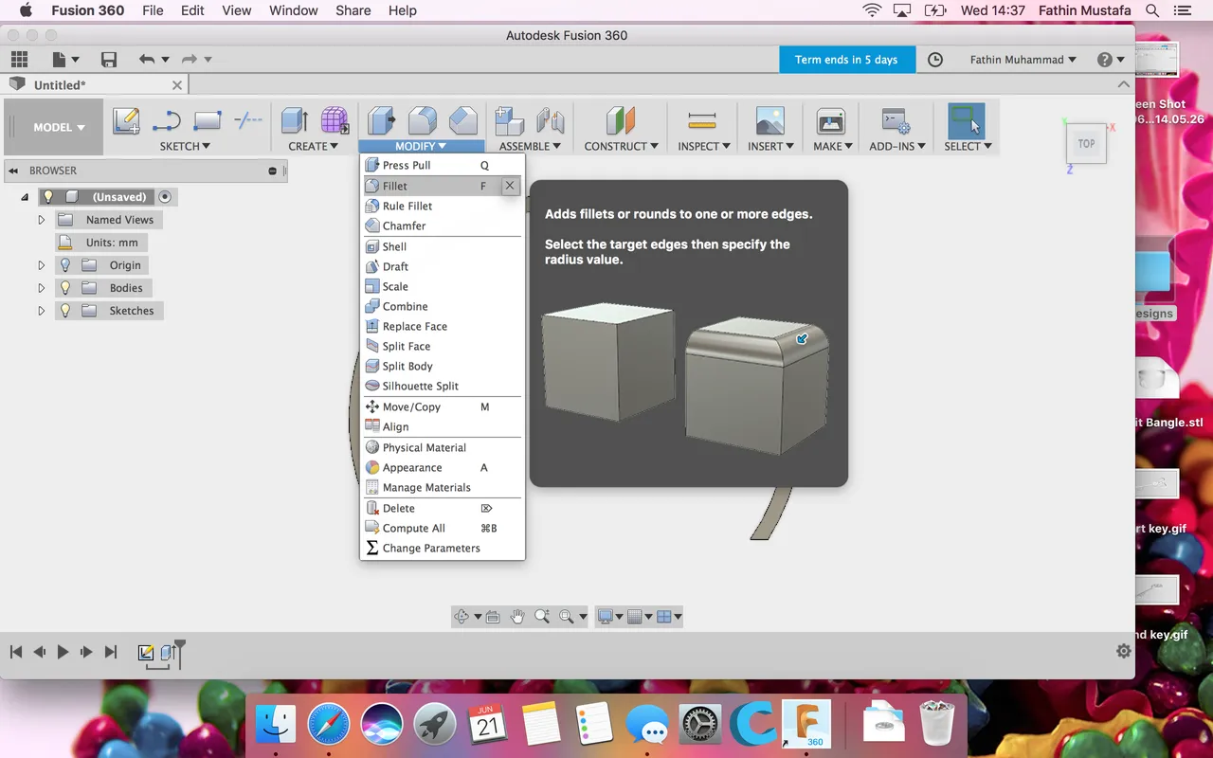
Task: Select the sketch feature in timeline
Action: click(146, 653)
